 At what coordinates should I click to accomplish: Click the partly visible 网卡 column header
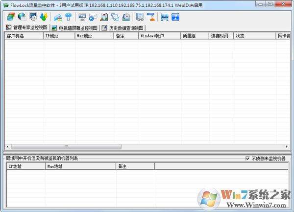(283, 36)
